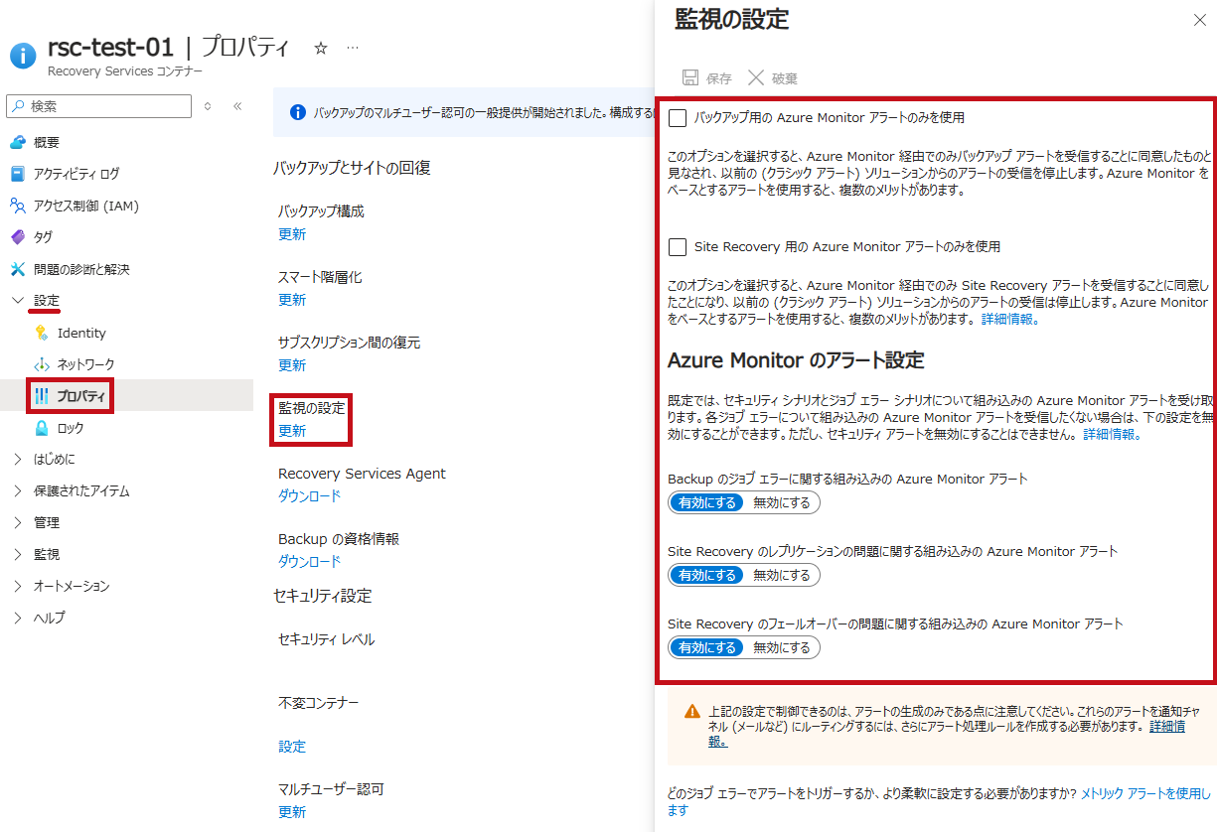1217x832 pixels.
Task: Click 詳細情報 link in the Site Recovery description
Action: tap(1008, 320)
